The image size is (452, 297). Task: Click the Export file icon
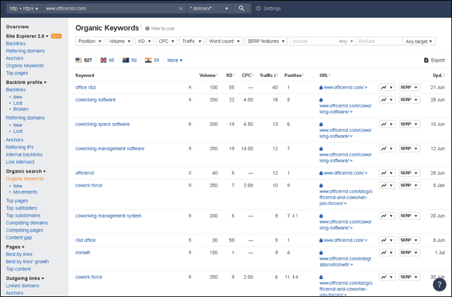point(426,60)
